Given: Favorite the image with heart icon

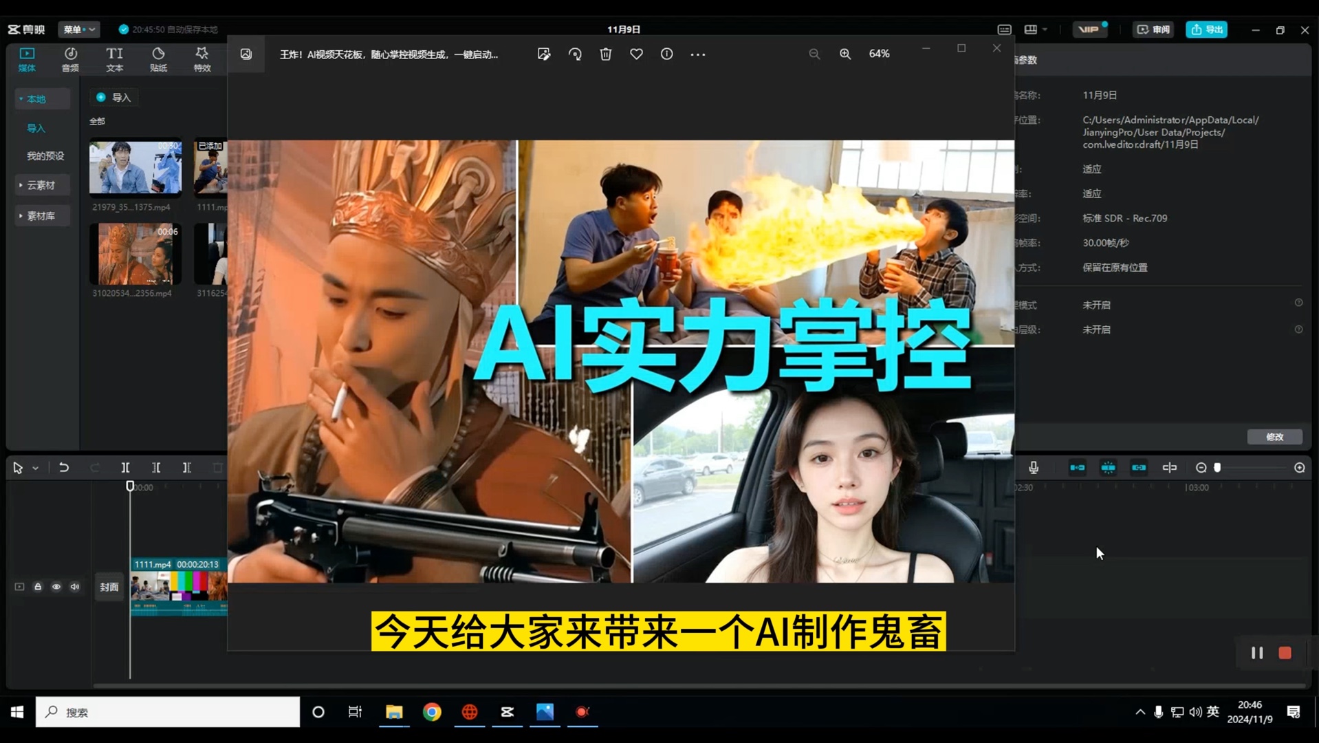Looking at the screenshot, I should point(636,54).
